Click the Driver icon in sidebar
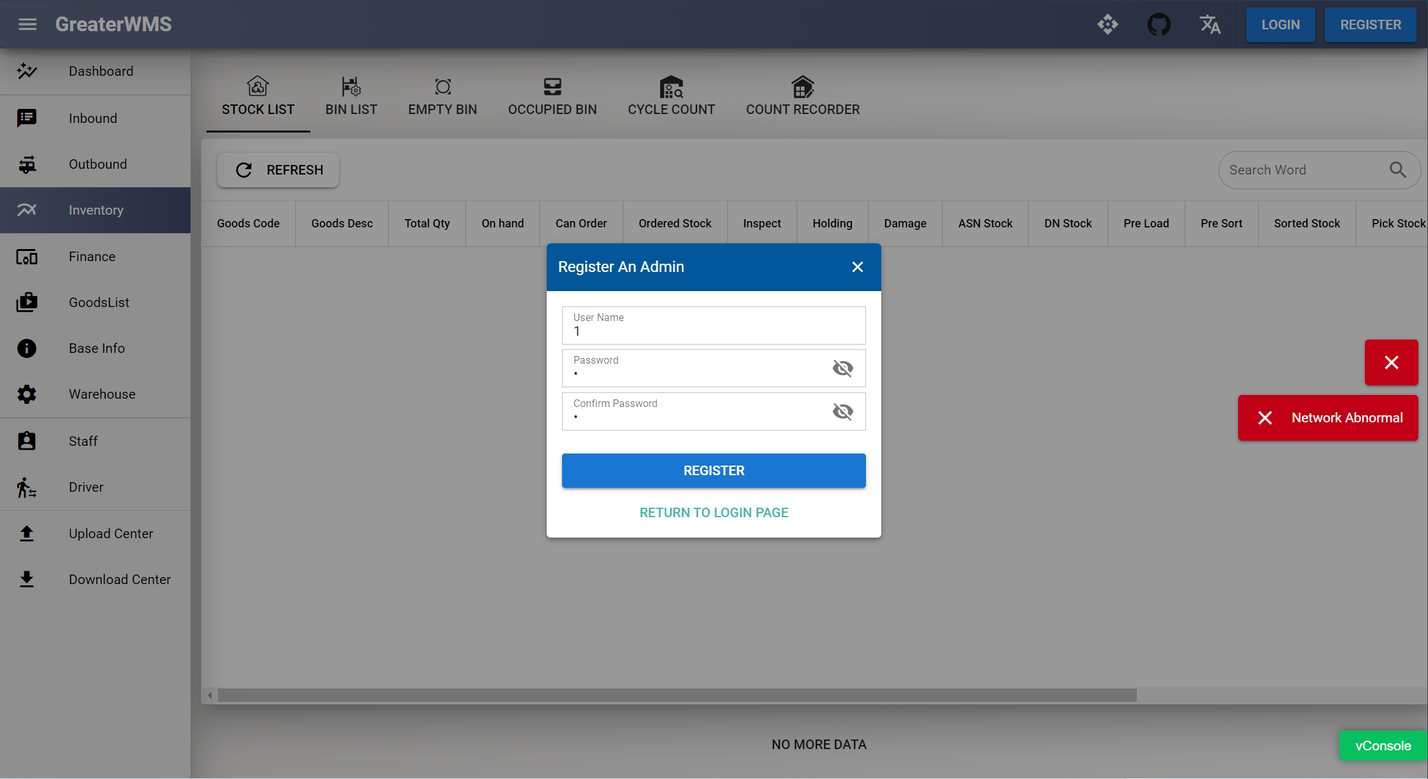 (27, 487)
